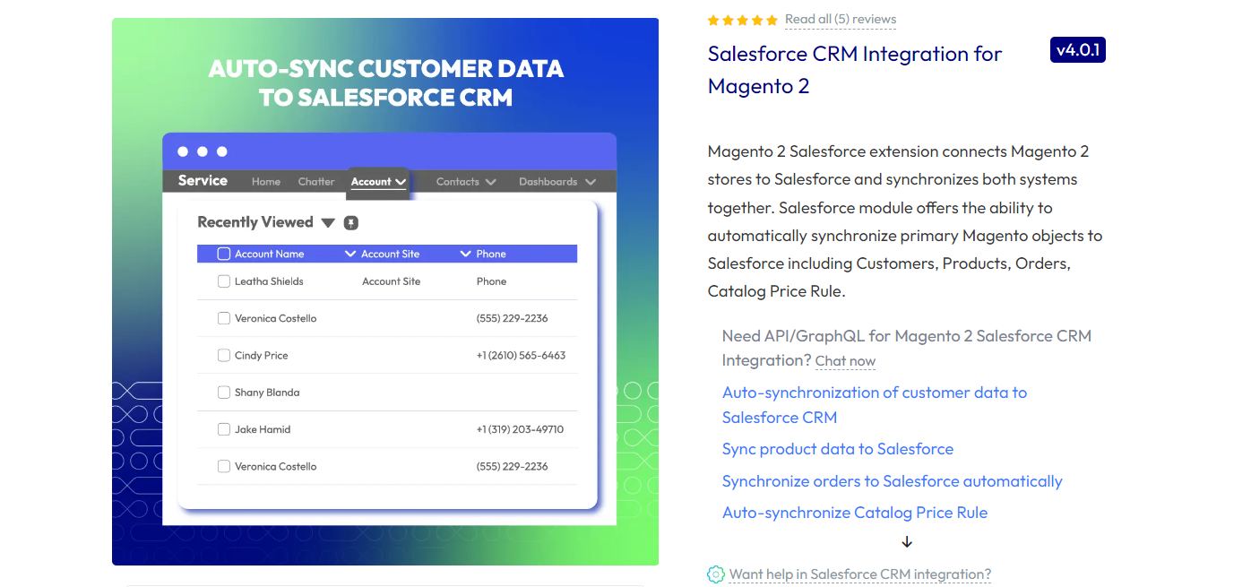The height and width of the screenshot is (587, 1251).
Task: Click the Chat now link
Action: 844,361
